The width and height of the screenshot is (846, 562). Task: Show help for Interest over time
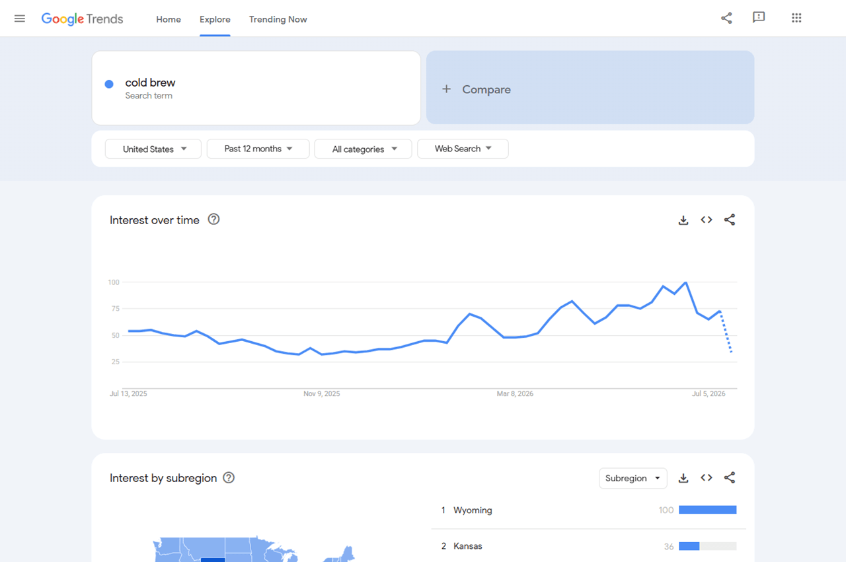click(x=213, y=220)
